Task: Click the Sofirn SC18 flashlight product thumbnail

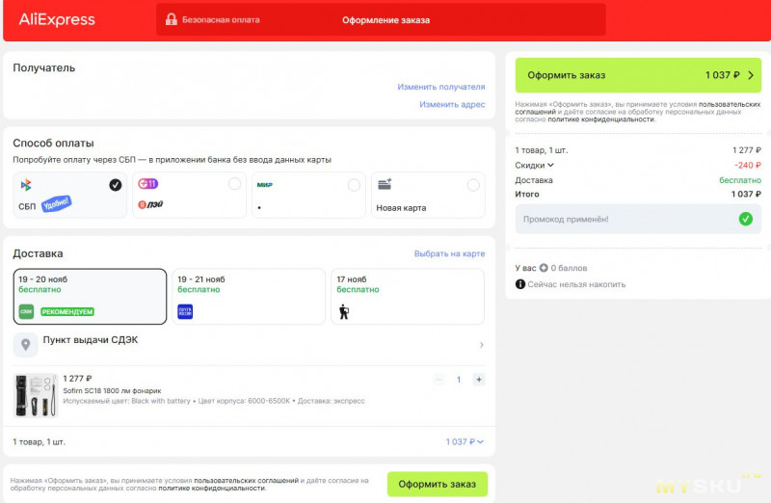Action: (x=36, y=394)
